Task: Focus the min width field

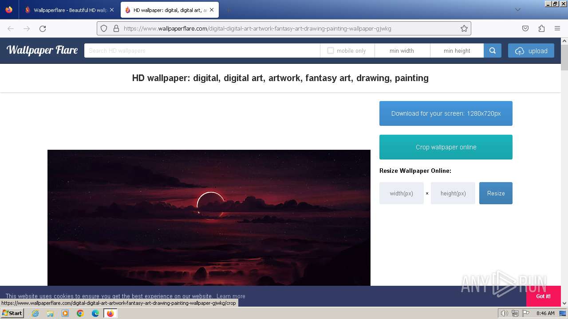Action: pyautogui.click(x=402, y=51)
